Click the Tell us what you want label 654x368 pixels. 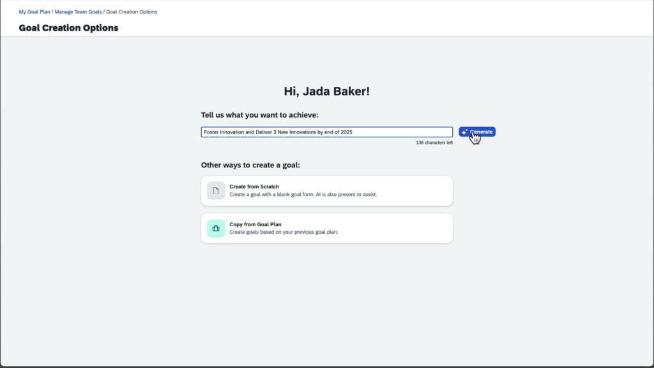click(x=259, y=115)
